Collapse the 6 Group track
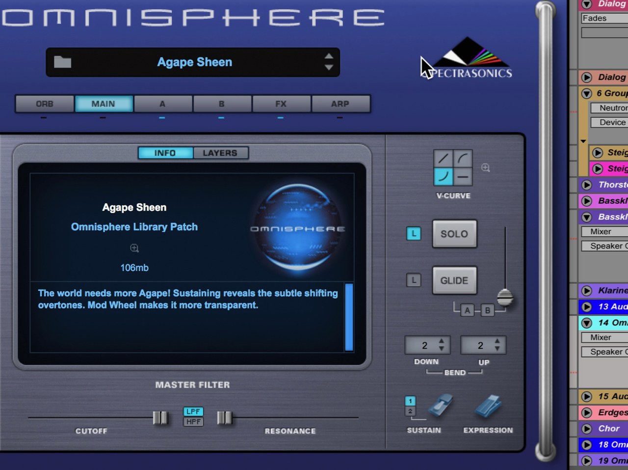Screen dimensions: 628x470 pyautogui.click(x=587, y=93)
